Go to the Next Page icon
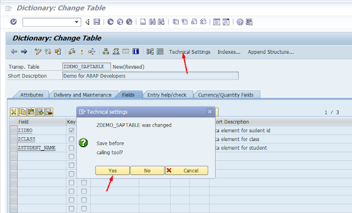352x213 pixels. (x=194, y=22)
